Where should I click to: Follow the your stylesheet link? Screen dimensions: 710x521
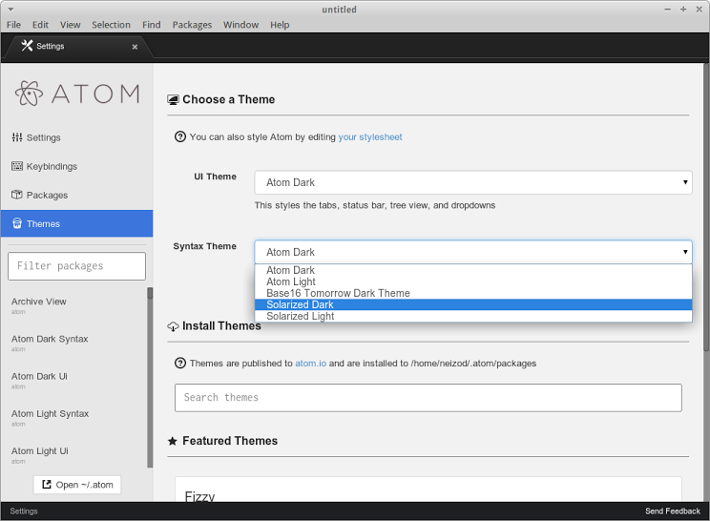[370, 136]
